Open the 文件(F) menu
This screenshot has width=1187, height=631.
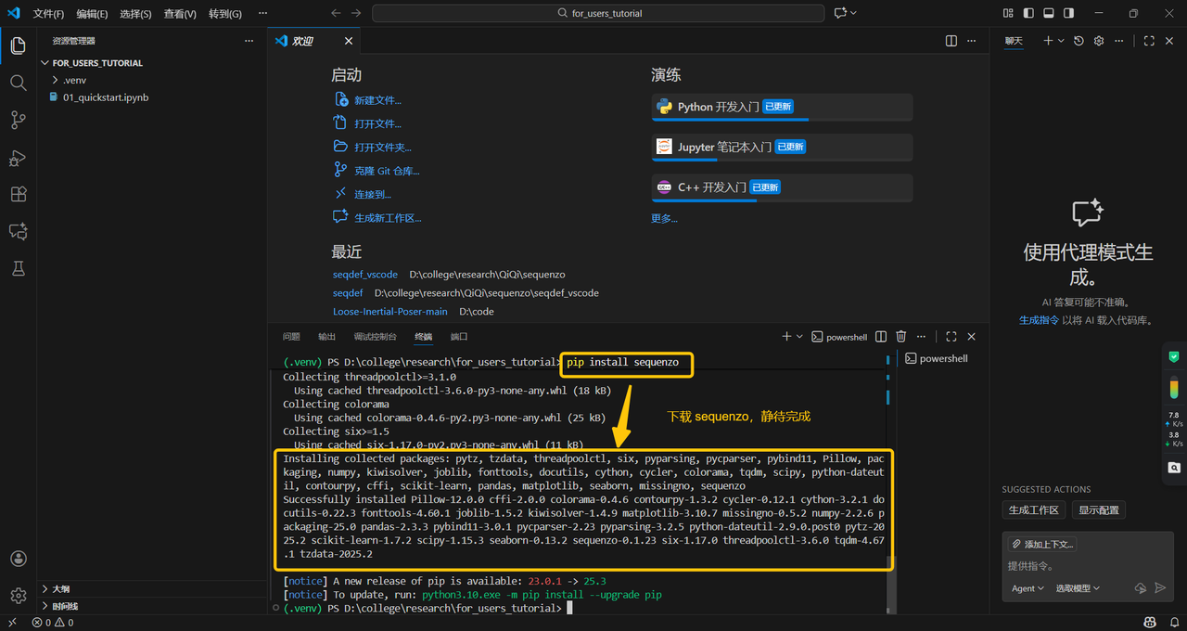pyautogui.click(x=48, y=14)
